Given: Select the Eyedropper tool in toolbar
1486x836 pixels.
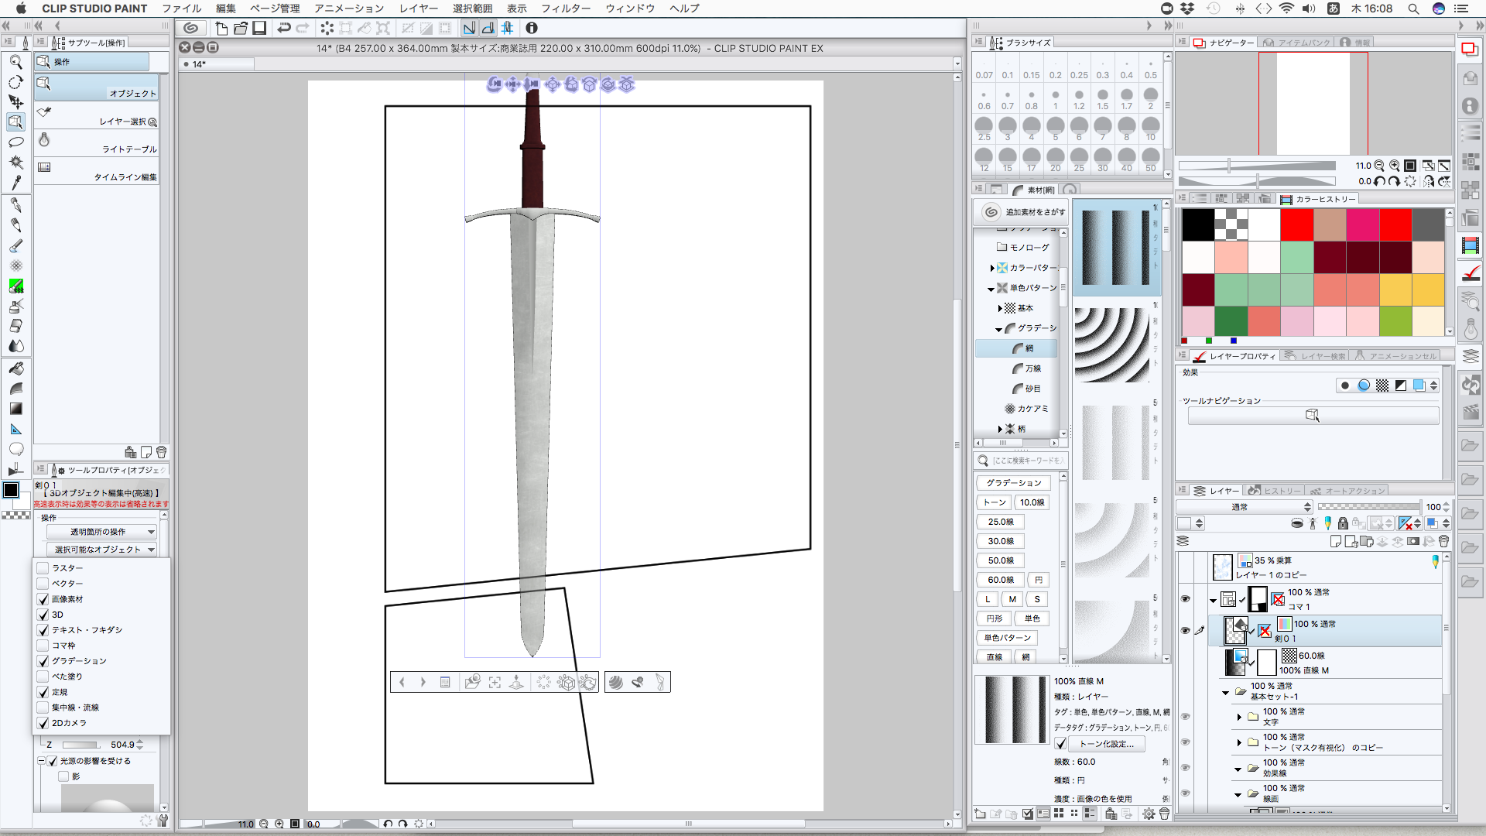Looking at the screenshot, I should 15,183.
